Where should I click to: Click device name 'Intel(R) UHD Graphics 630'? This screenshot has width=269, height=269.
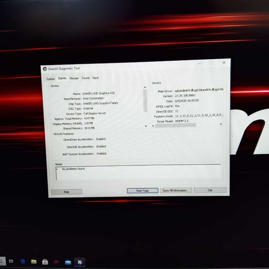tap(99, 93)
